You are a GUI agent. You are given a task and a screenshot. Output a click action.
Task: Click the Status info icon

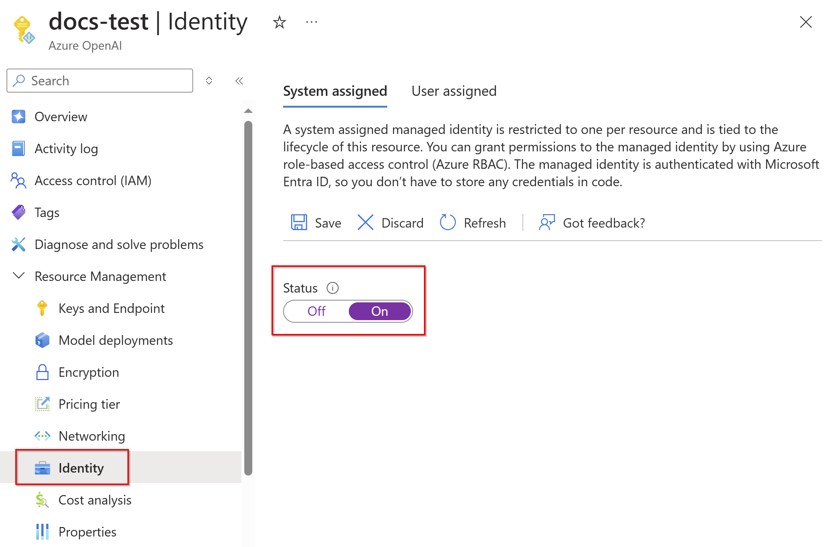coord(332,288)
